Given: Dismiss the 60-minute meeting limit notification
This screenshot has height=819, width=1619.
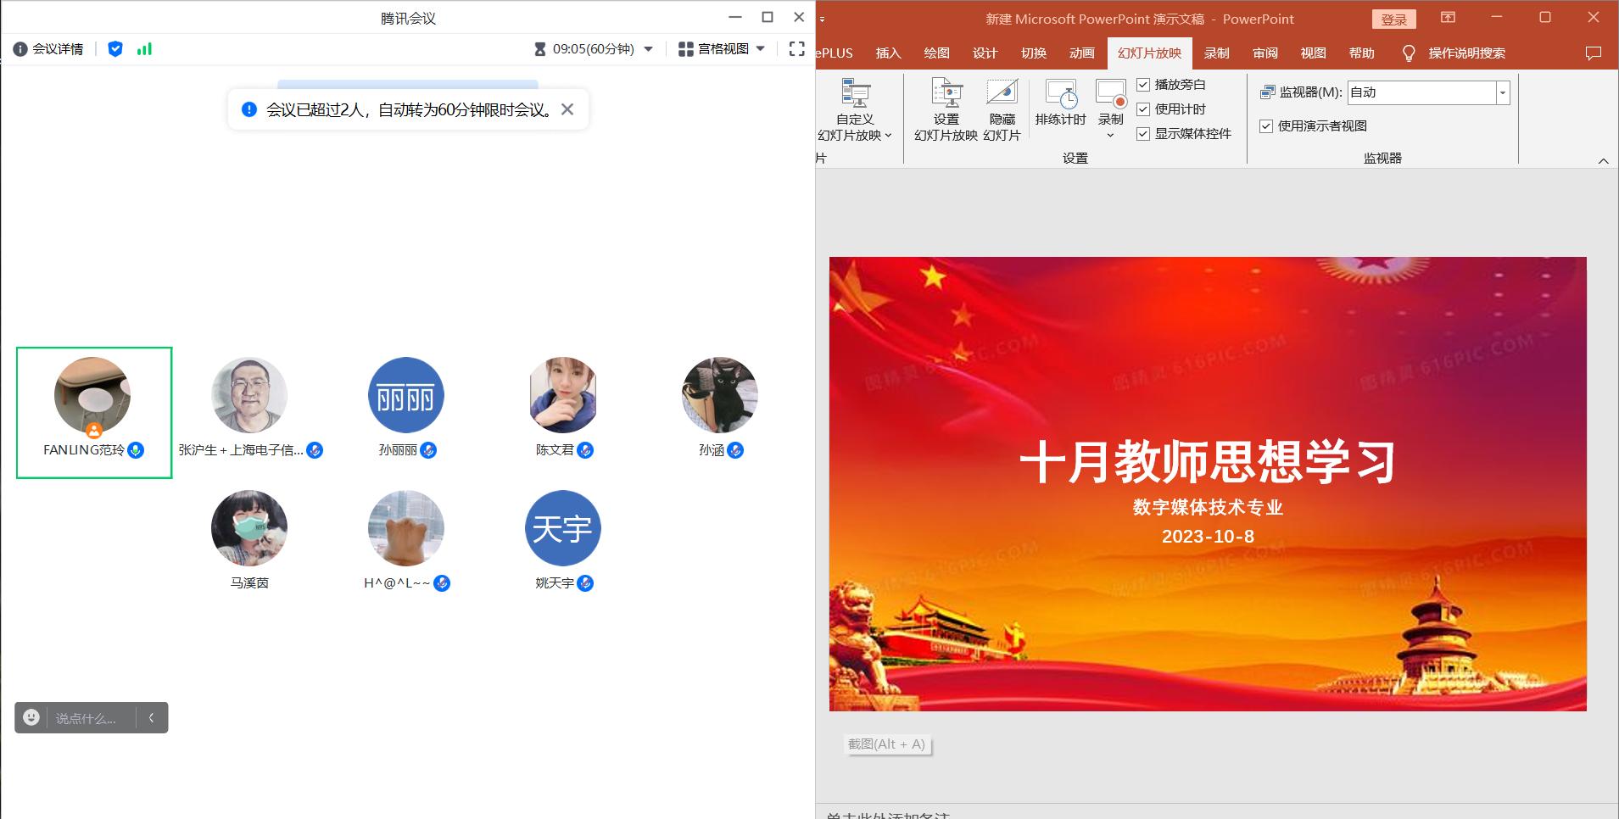Looking at the screenshot, I should [567, 109].
